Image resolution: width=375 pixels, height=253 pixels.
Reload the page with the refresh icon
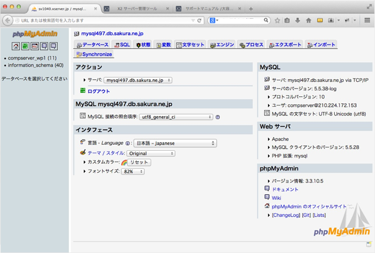pyautogui.click(x=199, y=20)
